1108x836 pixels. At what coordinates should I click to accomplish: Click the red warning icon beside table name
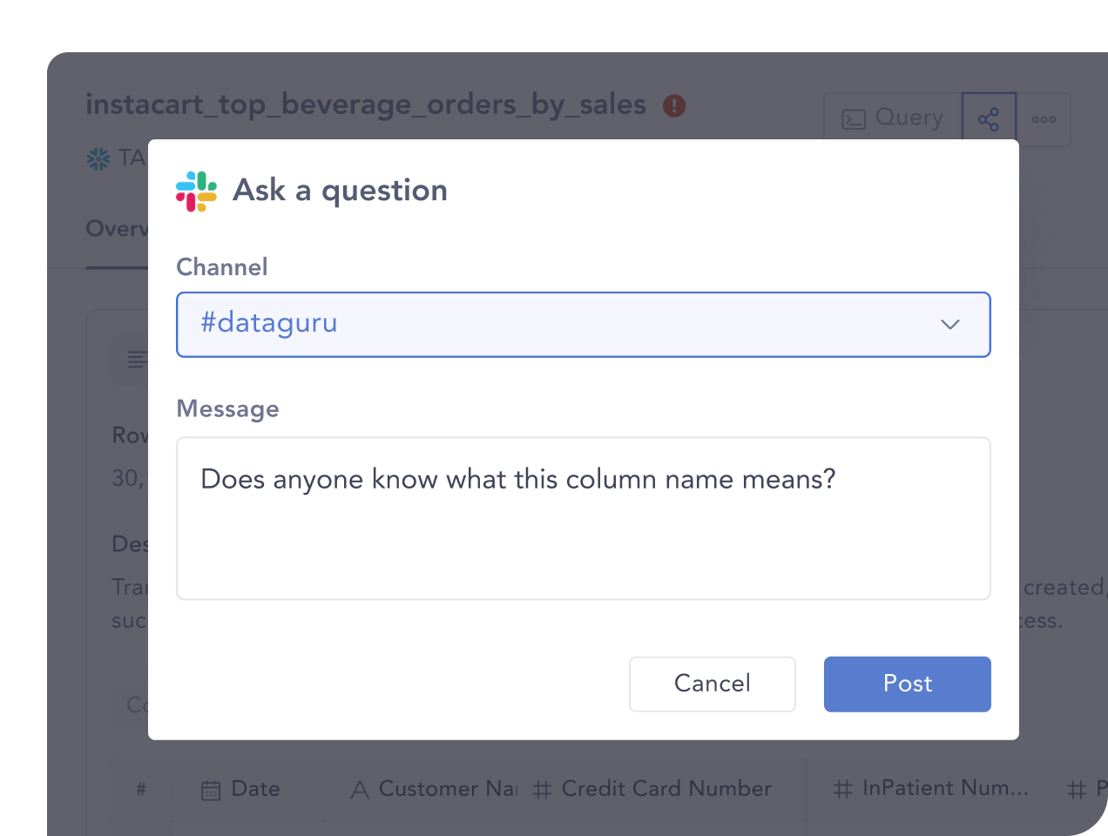point(674,105)
